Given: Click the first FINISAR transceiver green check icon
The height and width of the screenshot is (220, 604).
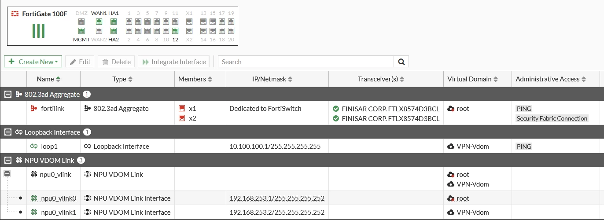Looking at the screenshot, I should 336,109.
